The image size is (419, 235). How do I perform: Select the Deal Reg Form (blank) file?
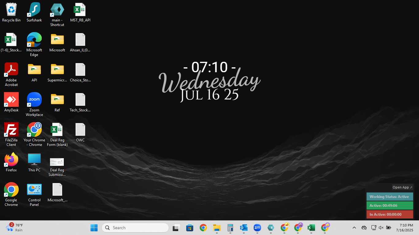pos(57,134)
